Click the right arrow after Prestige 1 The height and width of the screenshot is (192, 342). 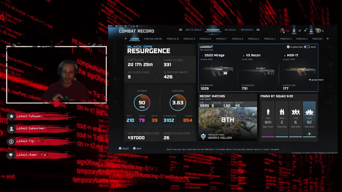328,39
